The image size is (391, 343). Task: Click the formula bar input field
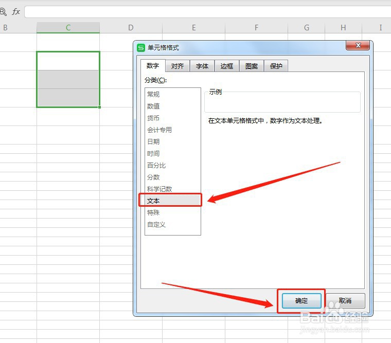[207, 12]
